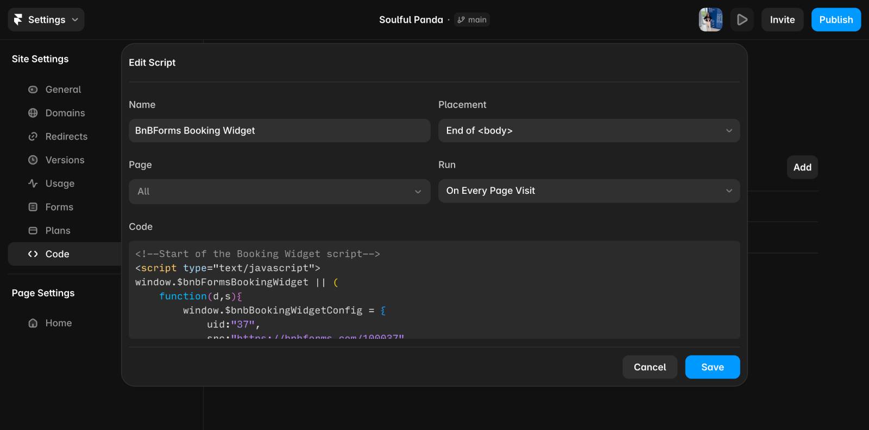The image size is (869, 430).
Task: Click the user avatar thumbnail
Action: pos(710,20)
